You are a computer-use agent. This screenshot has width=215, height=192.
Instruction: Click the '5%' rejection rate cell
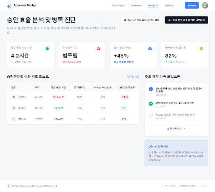click(80, 108)
